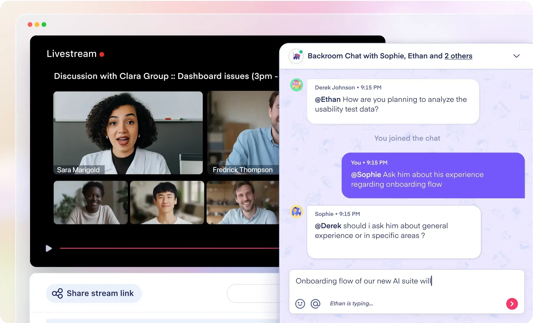Select the young man in white shirt tile

click(167, 203)
